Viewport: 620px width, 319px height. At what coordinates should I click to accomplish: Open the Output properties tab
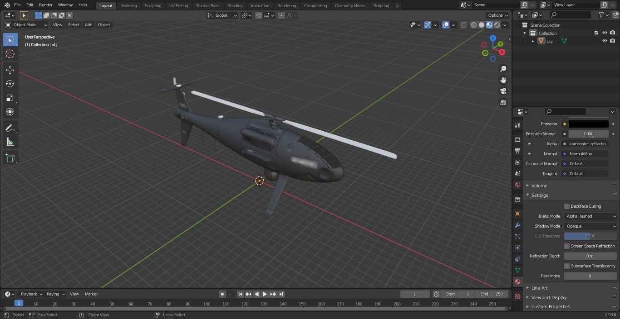pos(517,151)
